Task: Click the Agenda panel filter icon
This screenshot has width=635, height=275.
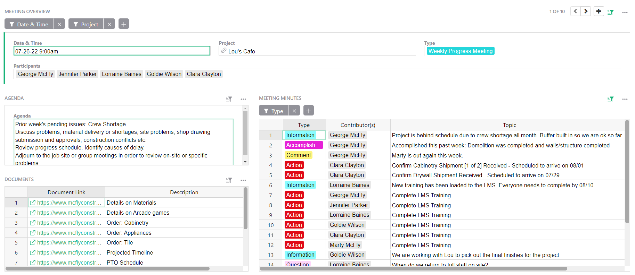Action: (x=229, y=99)
